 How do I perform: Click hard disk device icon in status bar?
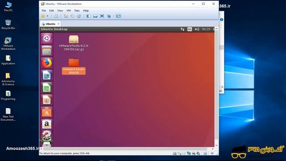point(175,153)
